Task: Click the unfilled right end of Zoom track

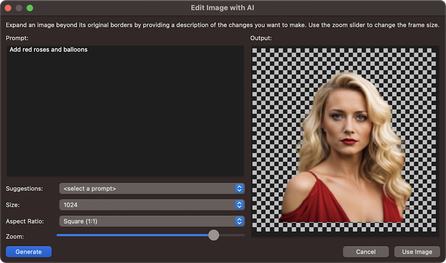Action: click(235, 235)
